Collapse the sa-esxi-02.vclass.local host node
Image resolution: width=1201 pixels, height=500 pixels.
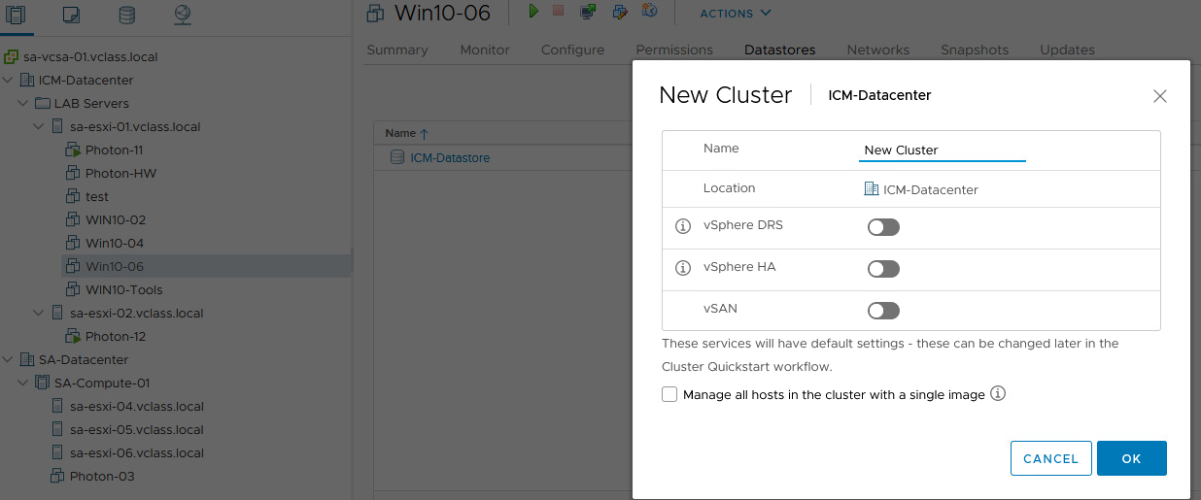click(39, 313)
